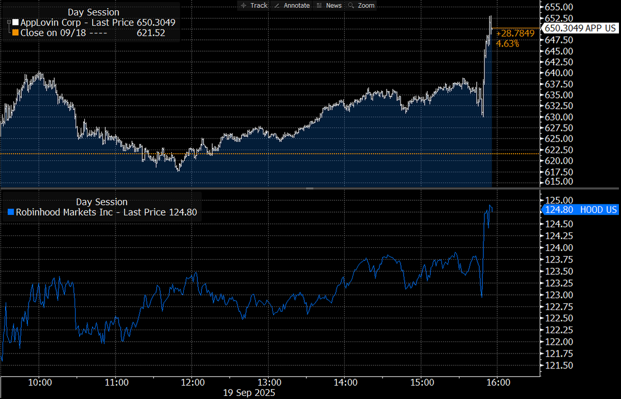Click the 650.3049 APP US price tag
The width and height of the screenshot is (621, 399).
tap(580, 29)
